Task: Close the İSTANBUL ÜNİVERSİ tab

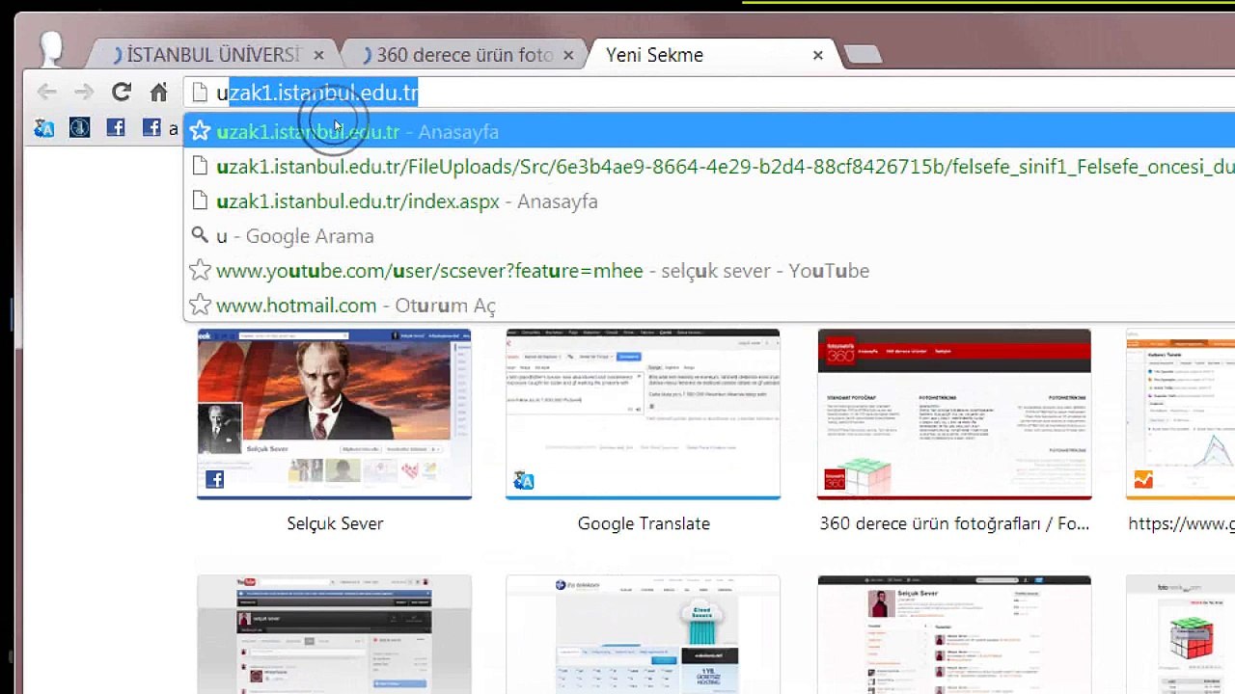Action: tap(318, 55)
